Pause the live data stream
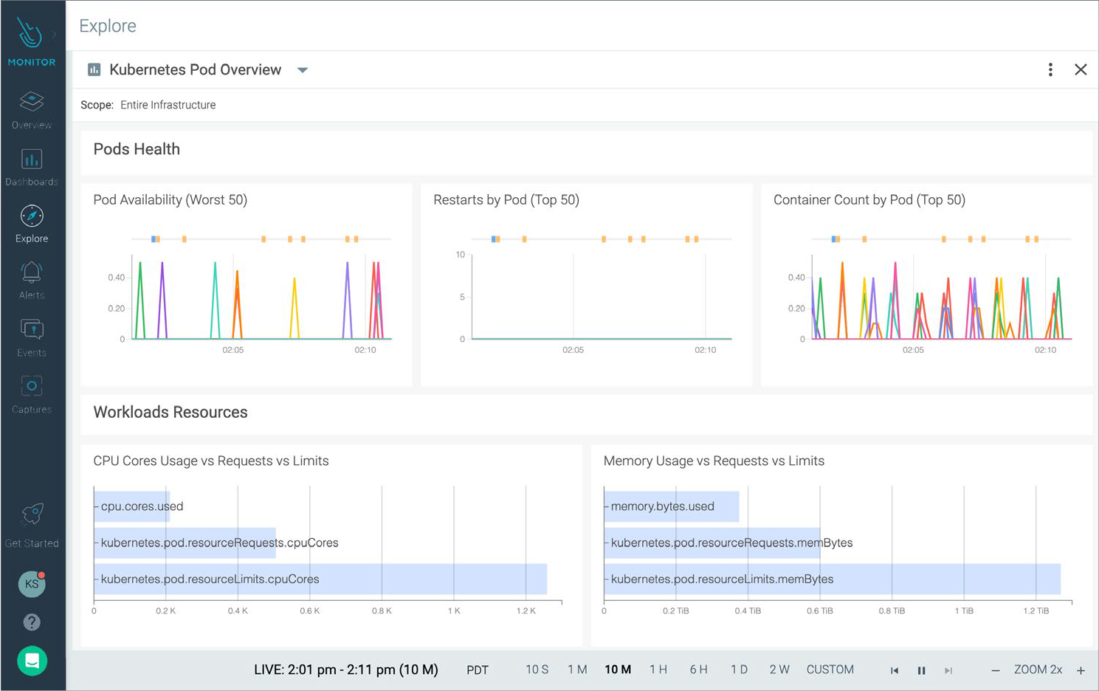The image size is (1099, 691). 921,670
